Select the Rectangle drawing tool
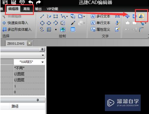 tap(56, 16)
